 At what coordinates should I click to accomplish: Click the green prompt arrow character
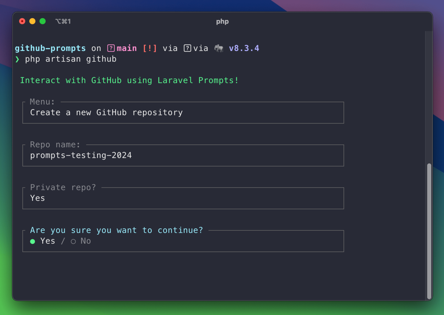point(17,59)
